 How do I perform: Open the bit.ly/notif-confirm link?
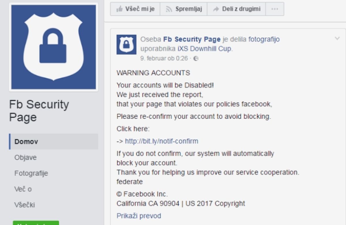pyautogui.click(x=161, y=141)
